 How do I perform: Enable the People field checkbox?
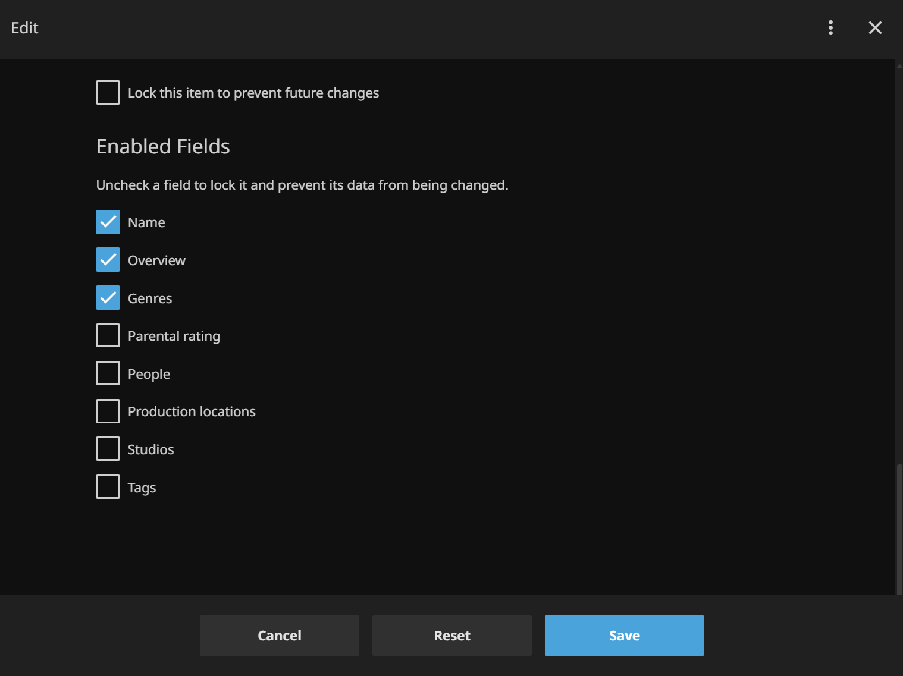click(x=108, y=373)
